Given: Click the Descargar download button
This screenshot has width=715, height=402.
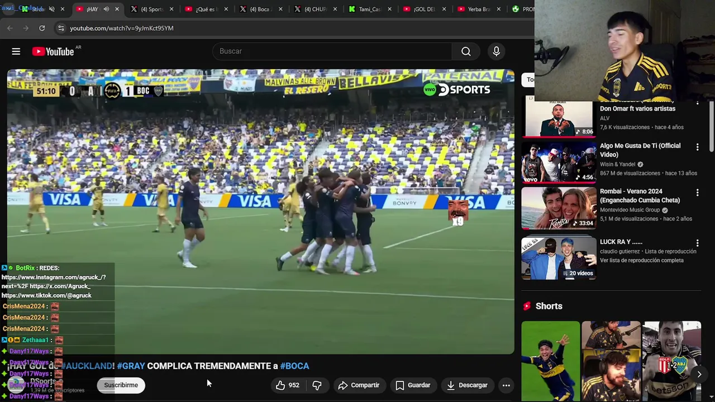Looking at the screenshot, I should [467, 385].
